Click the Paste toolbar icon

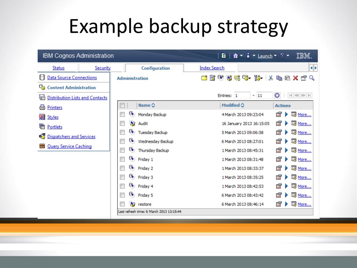(287, 78)
